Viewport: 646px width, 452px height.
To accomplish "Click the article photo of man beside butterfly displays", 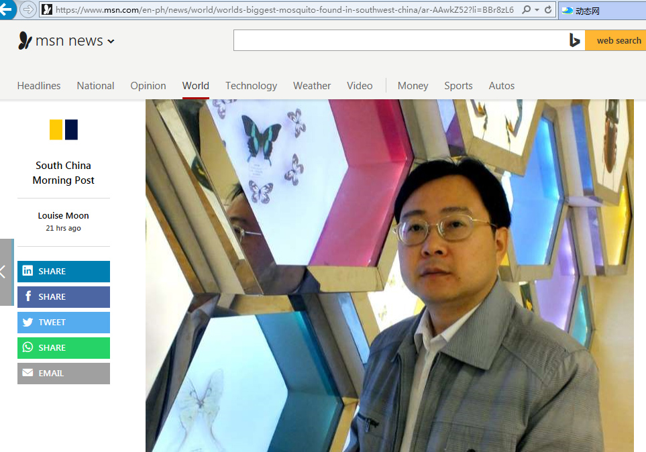I will 389,276.
